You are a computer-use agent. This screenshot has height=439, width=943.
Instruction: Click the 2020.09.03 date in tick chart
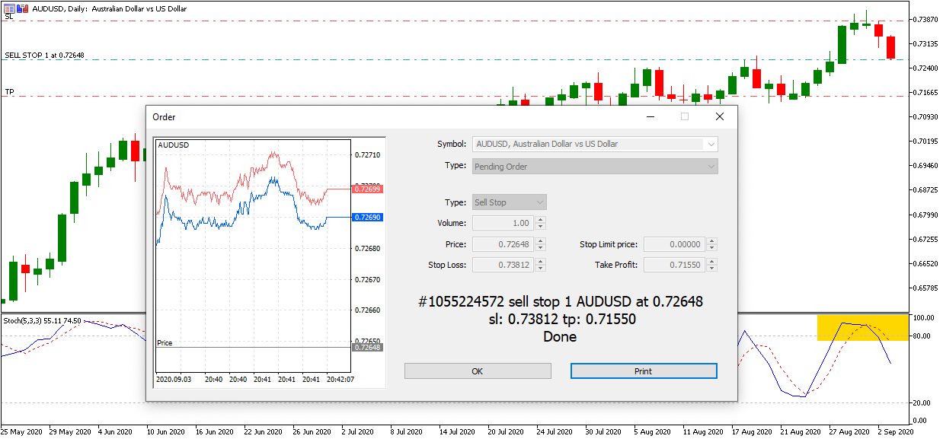coord(174,379)
